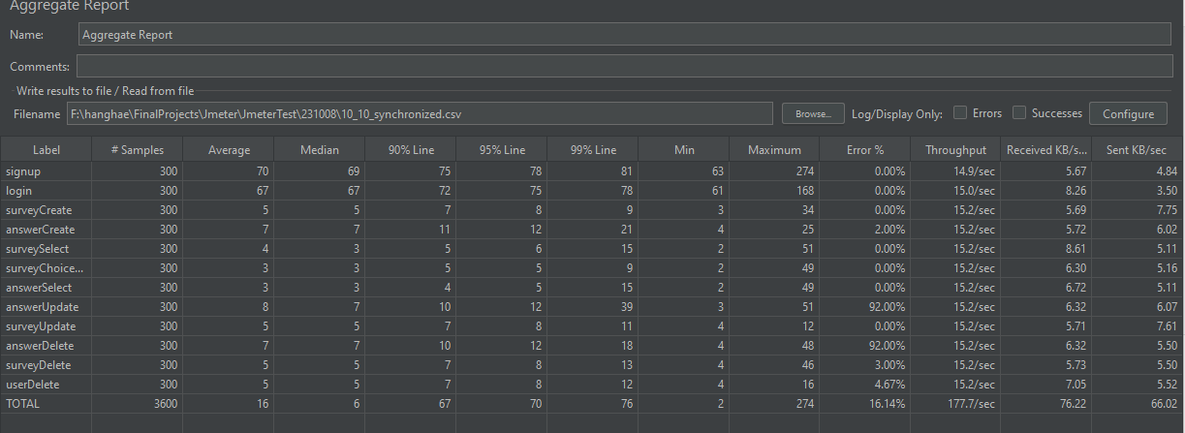Viewport: 1185px width, 433px height.
Task: Sort by Average column header
Action: pyautogui.click(x=229, y=150)
